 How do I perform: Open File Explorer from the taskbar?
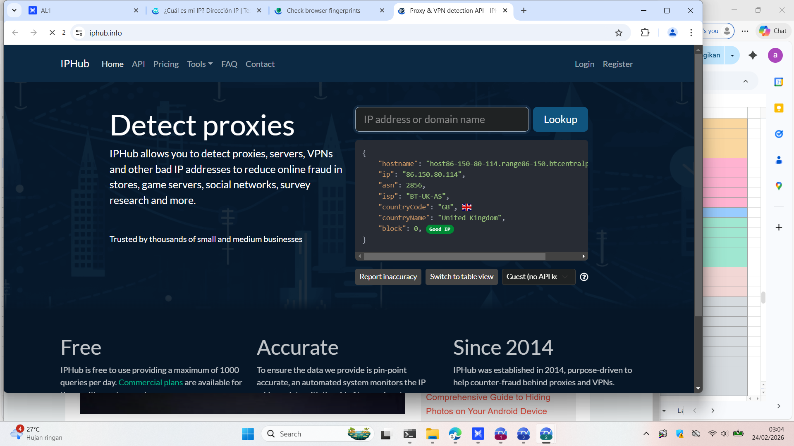point(433,434)
